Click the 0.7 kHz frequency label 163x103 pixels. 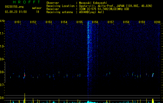click(2, 85)
